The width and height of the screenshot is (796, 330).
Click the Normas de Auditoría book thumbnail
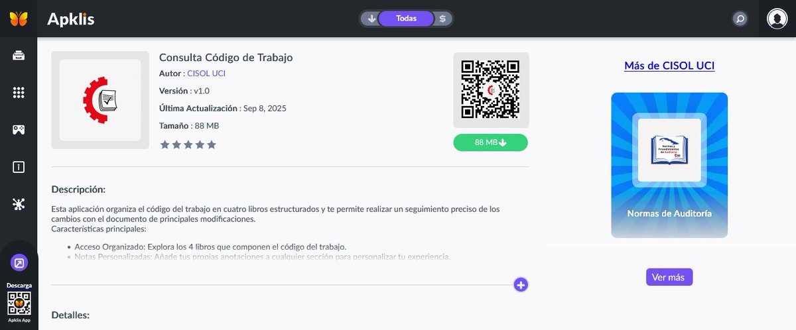click(x=669, y=150)
